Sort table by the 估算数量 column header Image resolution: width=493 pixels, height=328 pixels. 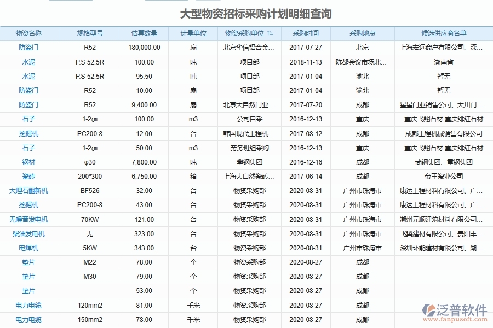[x=144, y=33]
